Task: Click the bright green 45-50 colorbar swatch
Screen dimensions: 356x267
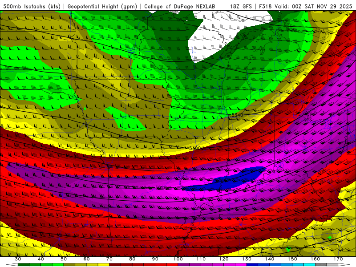Action: click(58, 265)
